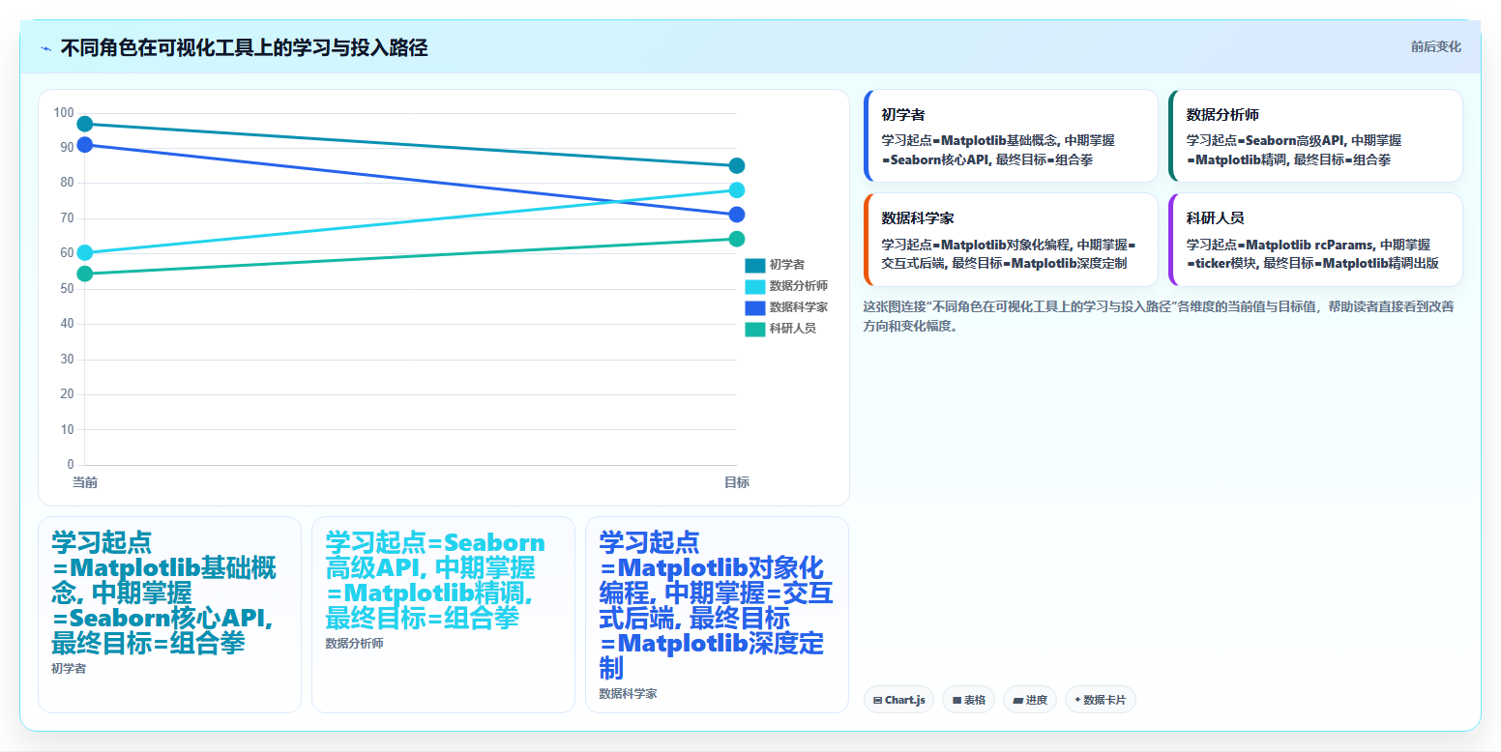This screenshot has width=1501, height=752.
Task: Toggle the 数据分析师 legend color box
Action: tap(754, 286)
